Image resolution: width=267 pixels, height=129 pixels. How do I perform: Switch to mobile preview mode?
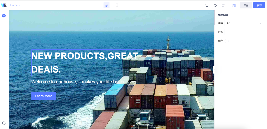(117, 5)
